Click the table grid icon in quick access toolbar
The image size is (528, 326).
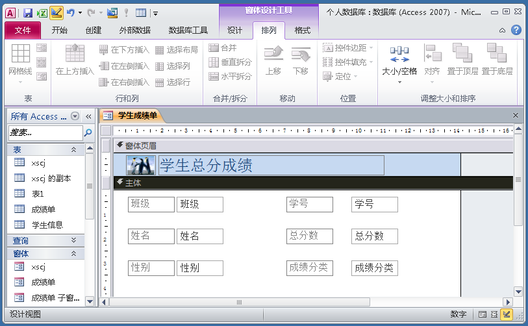(141, 13)
